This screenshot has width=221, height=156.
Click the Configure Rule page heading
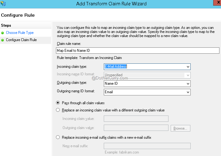[18, 15]
